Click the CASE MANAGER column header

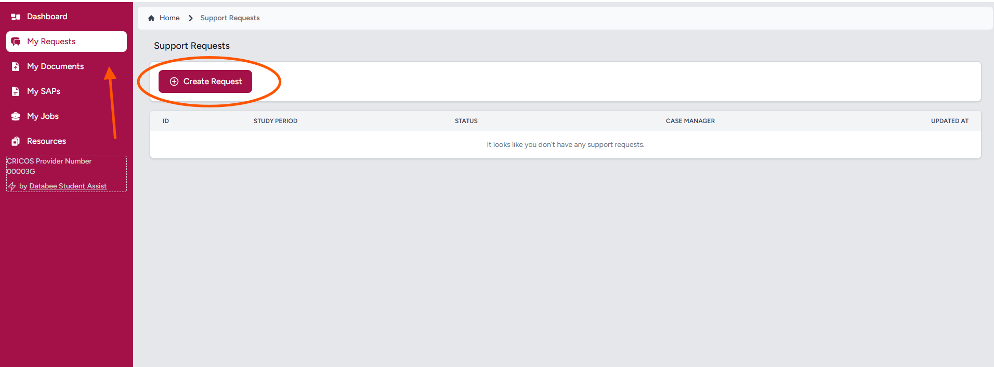click(690, 121)
